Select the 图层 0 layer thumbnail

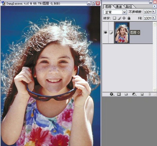pyautogui.click(x=122, y=33)
